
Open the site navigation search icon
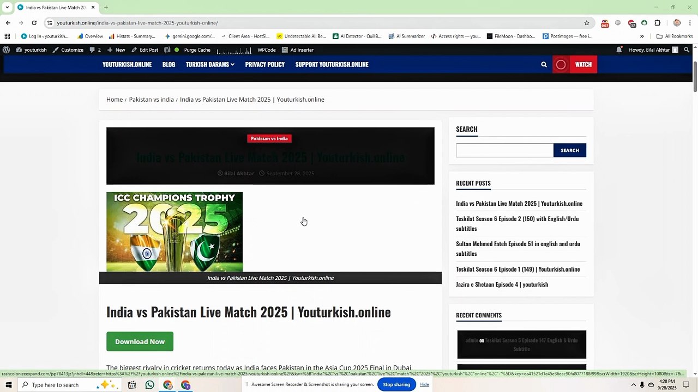[x=544, y=64]
